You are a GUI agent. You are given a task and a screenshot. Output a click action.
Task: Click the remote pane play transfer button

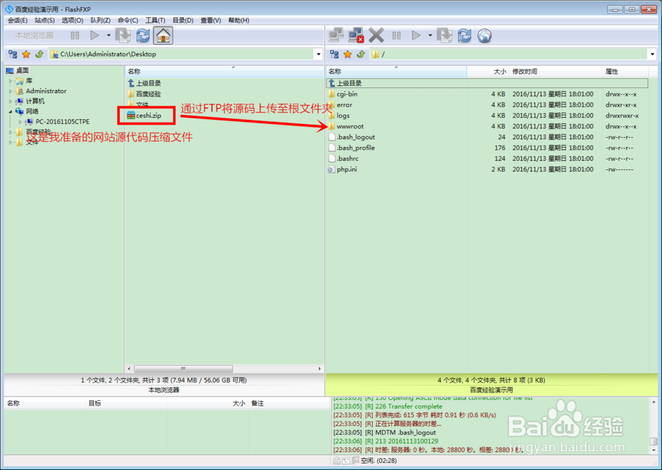tap(416, 36)
